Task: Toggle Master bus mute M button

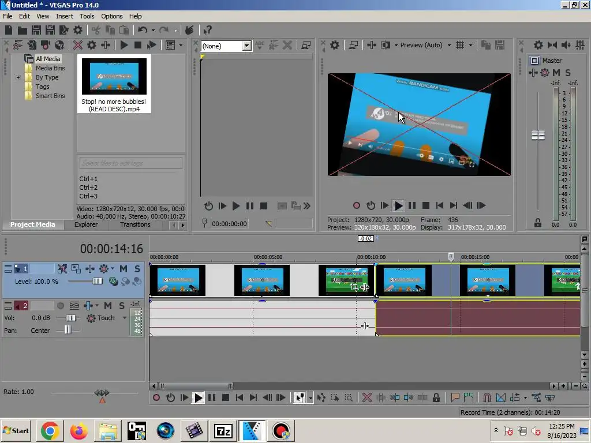Action: pyautogui.click(x=556, y=73)
